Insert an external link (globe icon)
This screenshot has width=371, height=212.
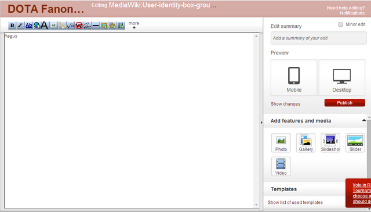pos(37,26)
